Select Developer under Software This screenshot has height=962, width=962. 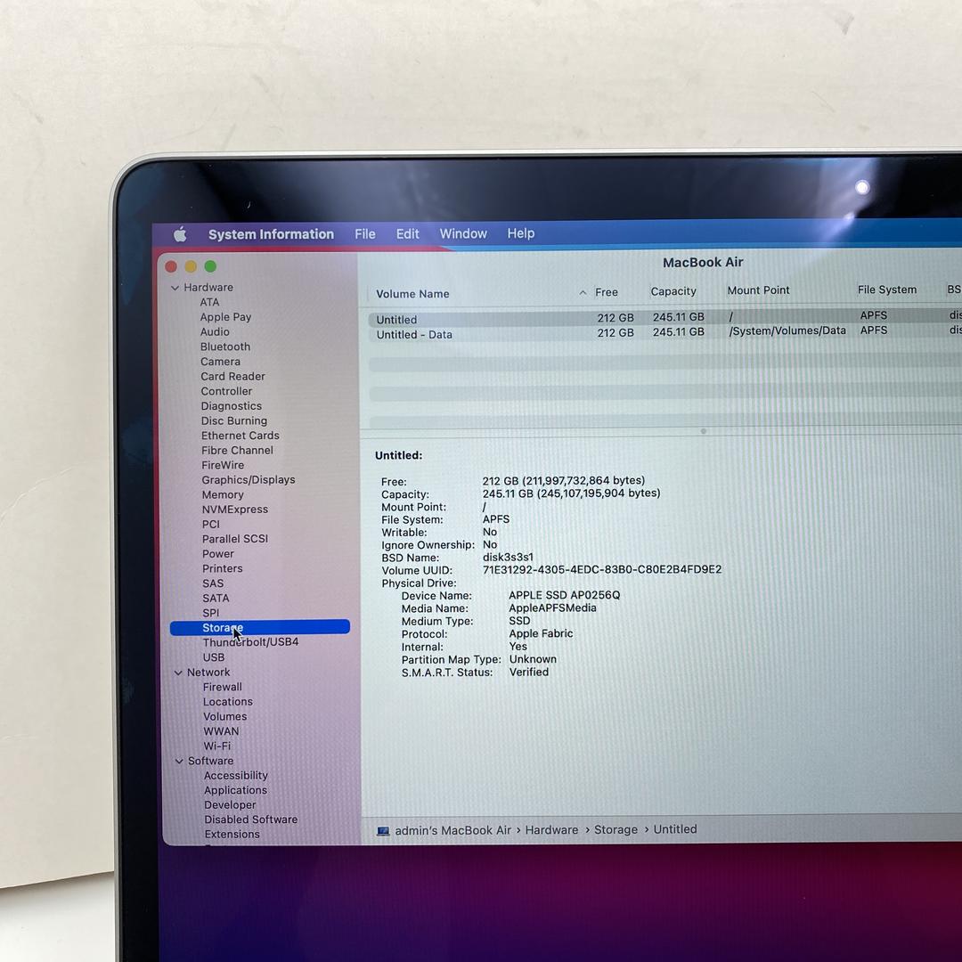pyautogui.click(x=230, y=805)
